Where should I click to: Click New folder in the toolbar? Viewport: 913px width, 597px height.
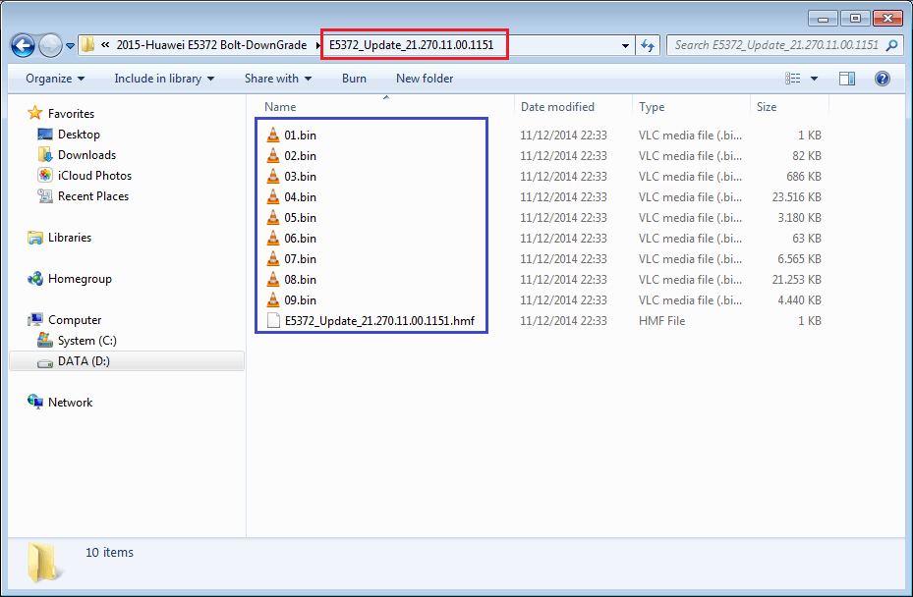[x=424, y=78]
